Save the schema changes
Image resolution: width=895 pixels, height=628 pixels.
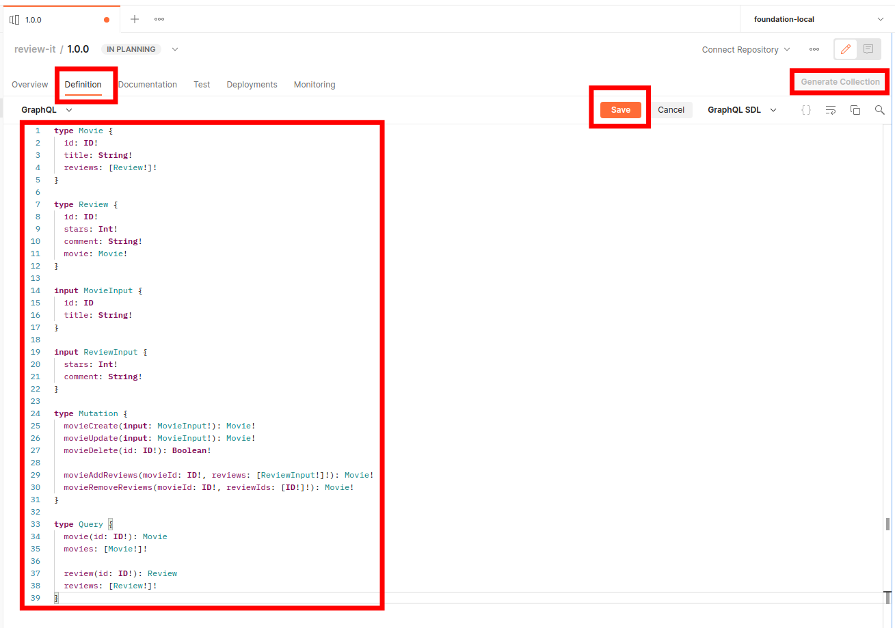[x=619, y=109]
